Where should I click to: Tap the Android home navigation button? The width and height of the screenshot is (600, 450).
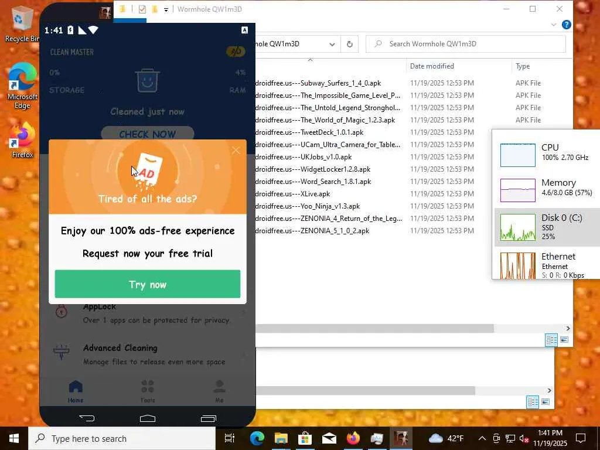[x=147, y=418]
